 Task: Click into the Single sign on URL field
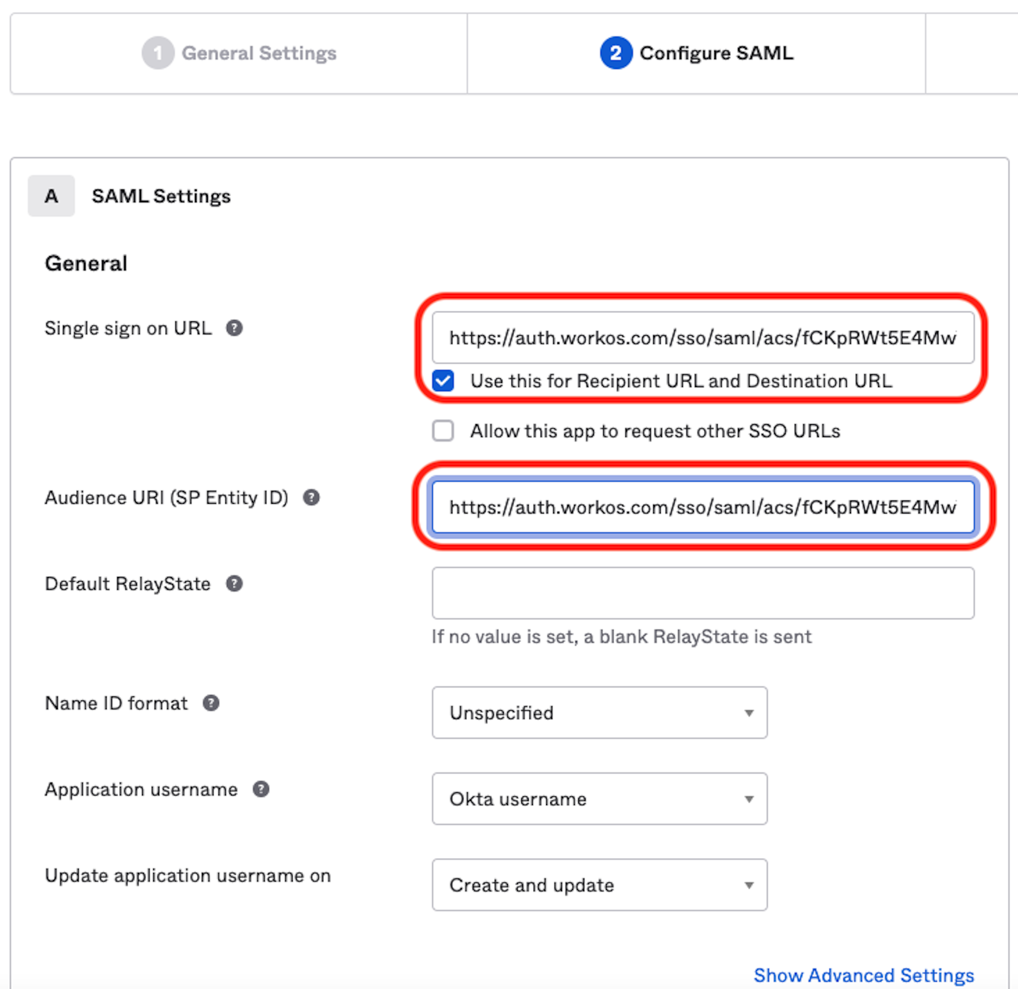tap(703, 338)
